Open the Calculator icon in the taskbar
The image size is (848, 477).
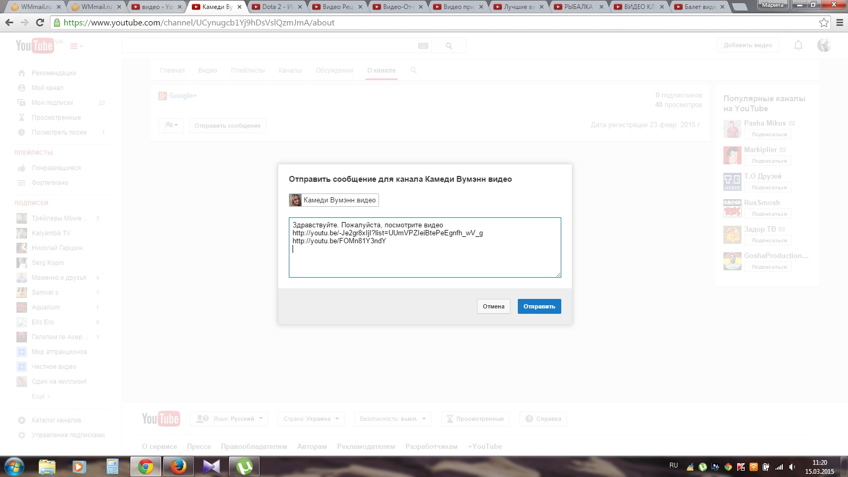coord(112,466)
